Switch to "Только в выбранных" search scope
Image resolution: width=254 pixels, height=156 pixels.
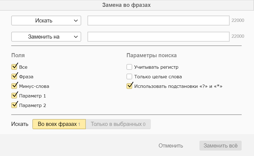pos(118,124)
